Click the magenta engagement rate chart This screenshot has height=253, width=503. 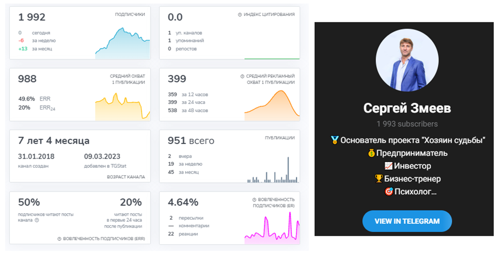click(x=272, y=228)
